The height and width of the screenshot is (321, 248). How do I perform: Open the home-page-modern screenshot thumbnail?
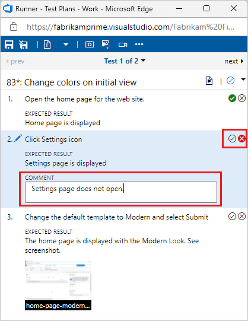tap(58, 285)
